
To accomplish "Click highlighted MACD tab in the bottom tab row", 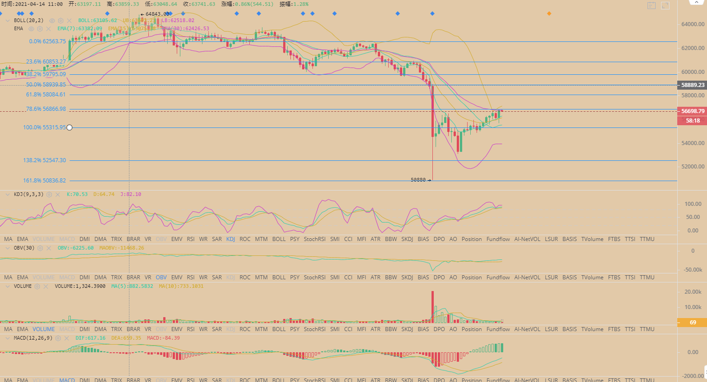I will (x=67, y=380).
